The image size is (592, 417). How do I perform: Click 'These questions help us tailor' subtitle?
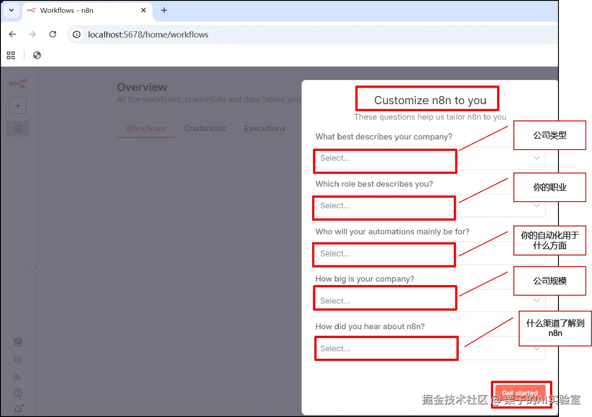[x=430, y=117]
